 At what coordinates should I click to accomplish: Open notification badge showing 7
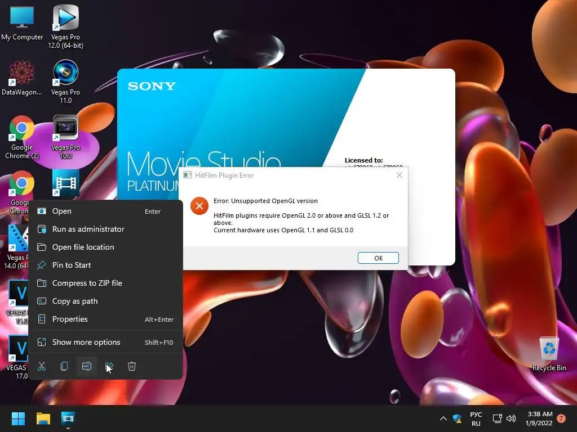(561, 418)
